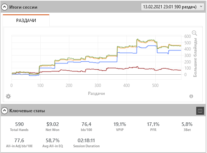Screen dimensions: 207x153
Task: Click the All-in Adj bb/100 stat
Action: click(x=19, y=143)
